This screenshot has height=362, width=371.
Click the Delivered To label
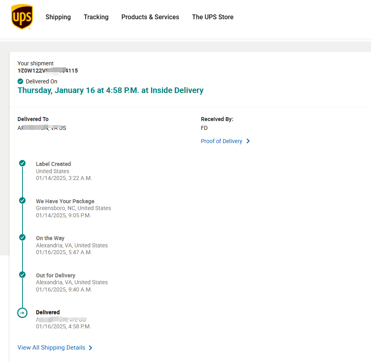pyautogui.click(x=33, y=119)
